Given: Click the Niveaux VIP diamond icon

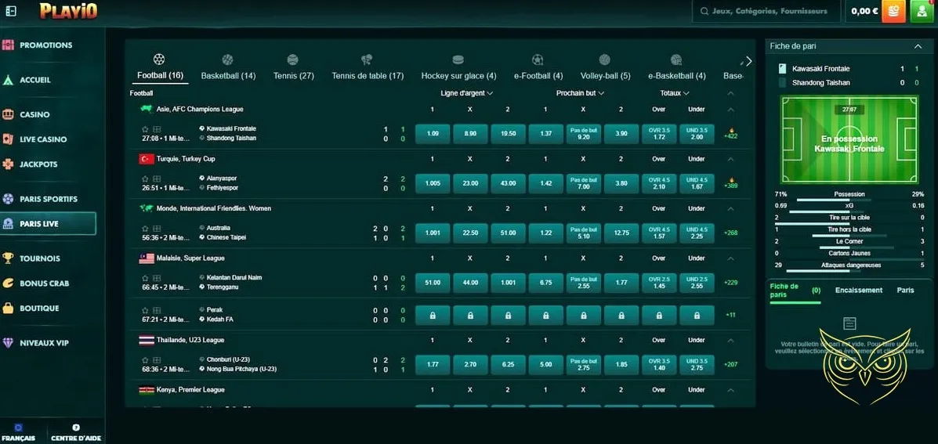Looking at the screenshot, I should (x=8, y=343).
